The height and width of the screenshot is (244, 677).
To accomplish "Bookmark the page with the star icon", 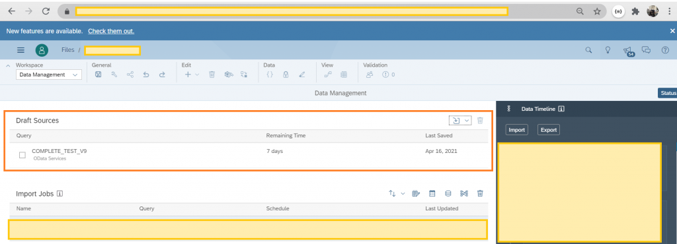I will (597, 12).
